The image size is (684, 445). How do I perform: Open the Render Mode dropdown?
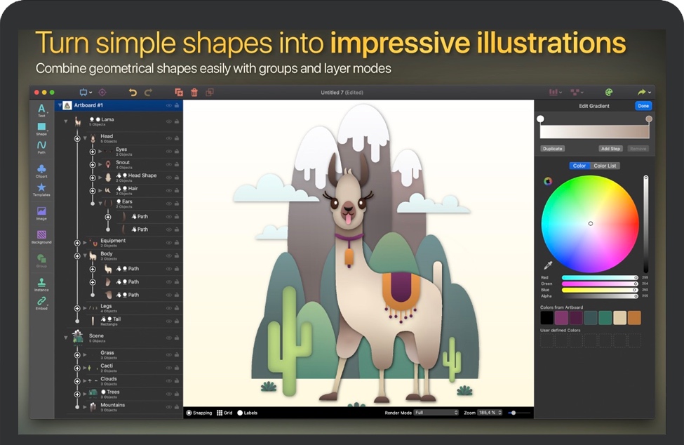436,413
